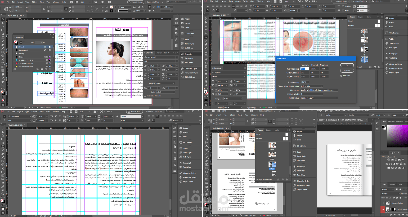Select the [Black] swatch in Swatches panel
Viewport: 408px width, 217px height.
coord(33,57)
